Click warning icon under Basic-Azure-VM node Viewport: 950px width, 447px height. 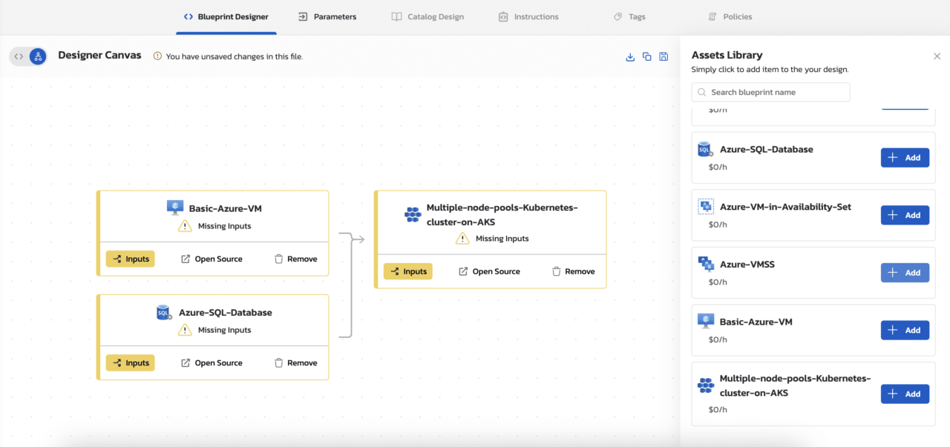point(185,226)
